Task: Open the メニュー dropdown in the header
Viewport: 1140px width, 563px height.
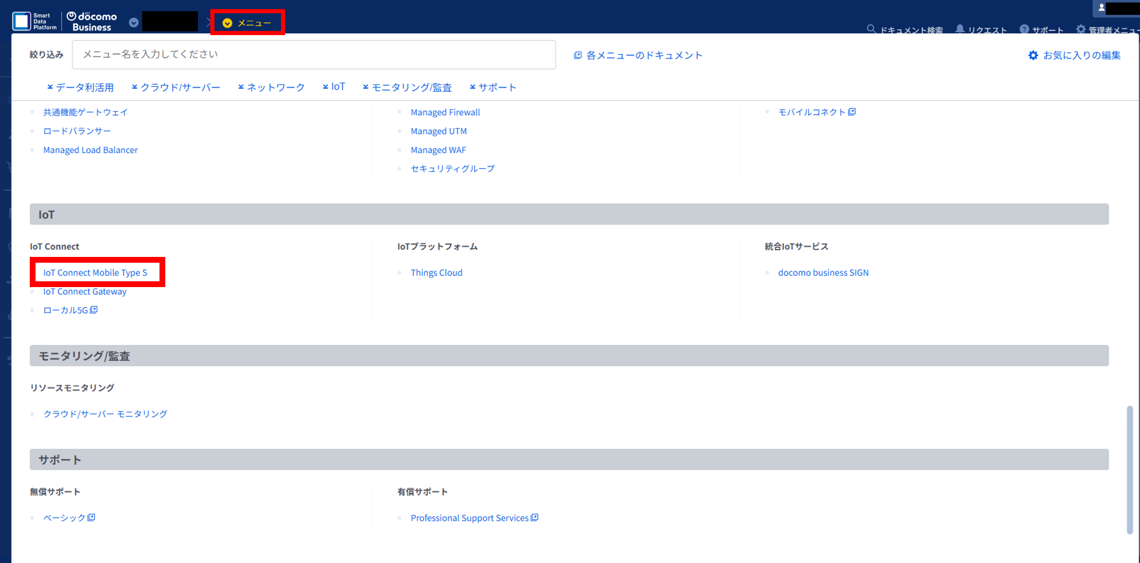Action: (x=248, y=23)
